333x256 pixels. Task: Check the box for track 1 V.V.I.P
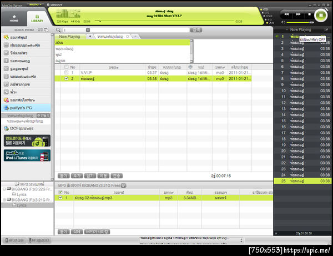pos(66,73)
